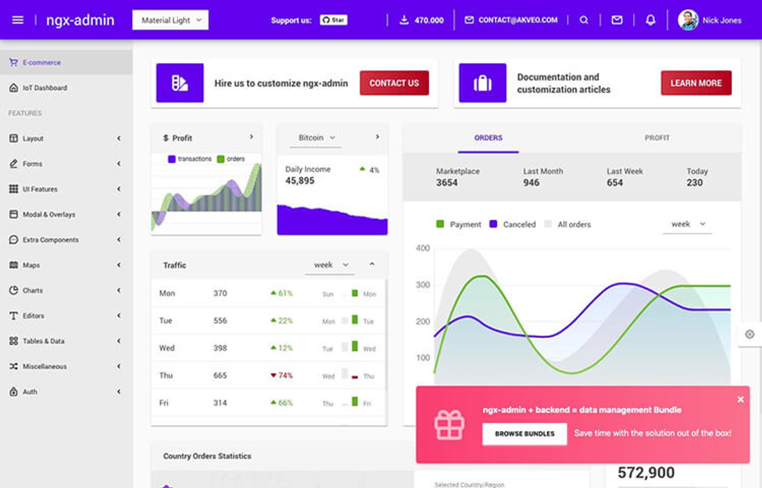Toggle the transactions legend in Profit chart

pos(190,159)
